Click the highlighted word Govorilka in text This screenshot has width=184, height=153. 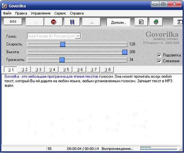point(12,76)
